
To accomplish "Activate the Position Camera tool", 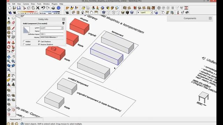I will 178,12.
